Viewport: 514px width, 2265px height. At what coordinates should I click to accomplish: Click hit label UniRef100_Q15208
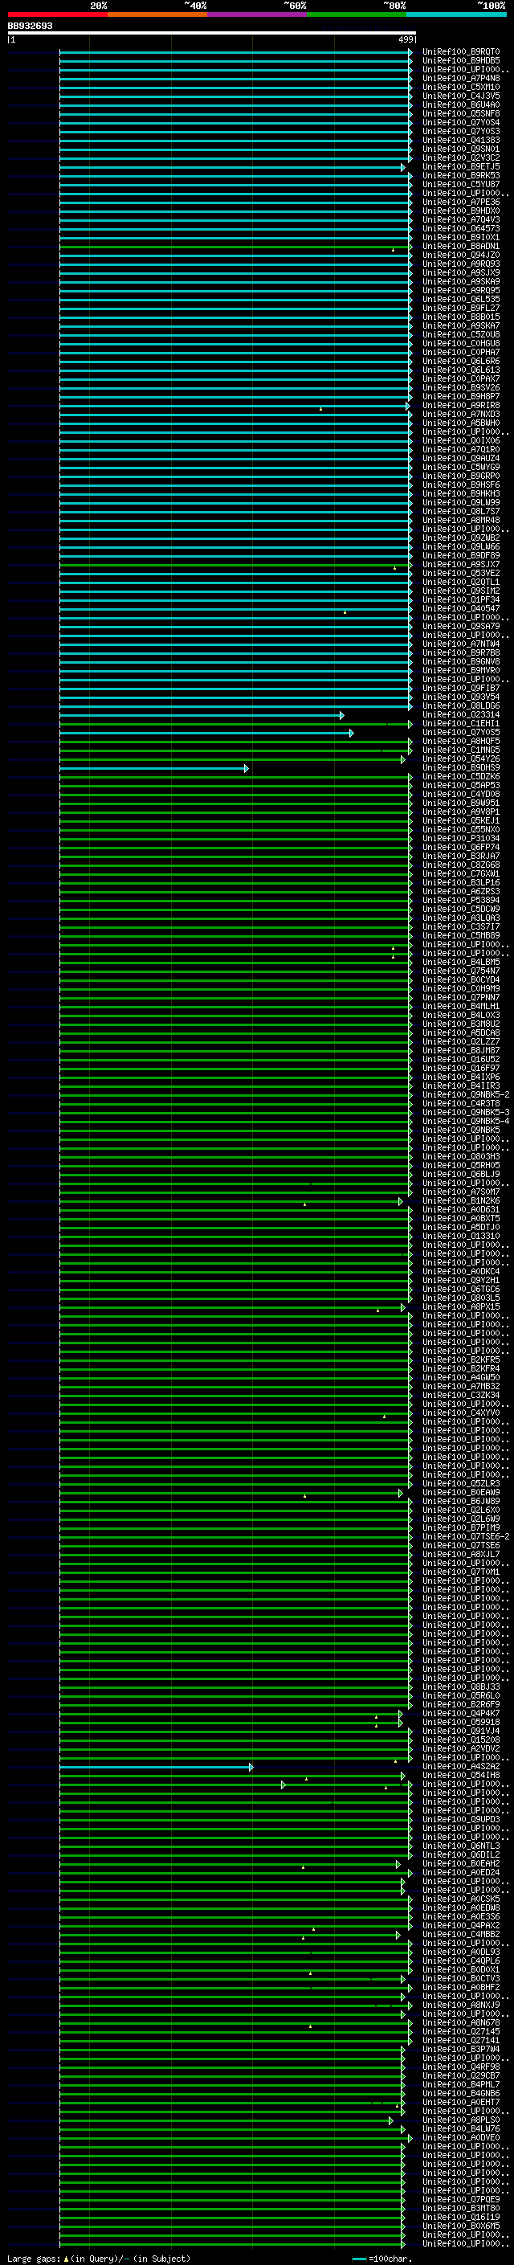point(460,1741)
